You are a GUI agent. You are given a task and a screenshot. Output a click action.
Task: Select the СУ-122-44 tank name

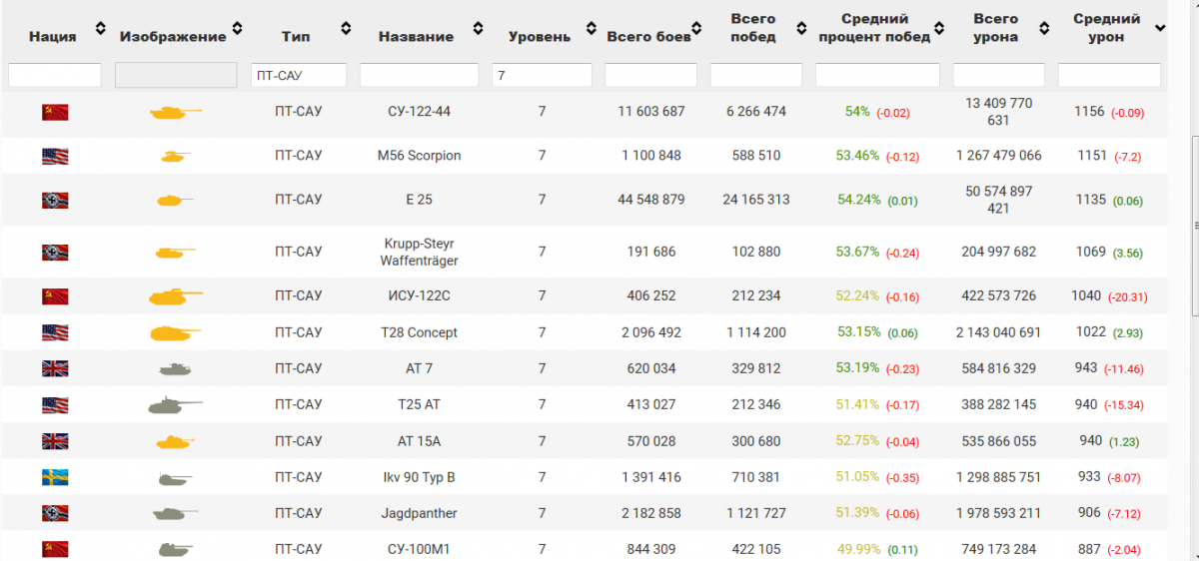420,112
